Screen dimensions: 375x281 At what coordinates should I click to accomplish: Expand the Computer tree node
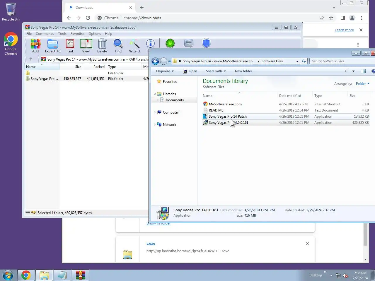pyautogui.click(x=155, y=112)
